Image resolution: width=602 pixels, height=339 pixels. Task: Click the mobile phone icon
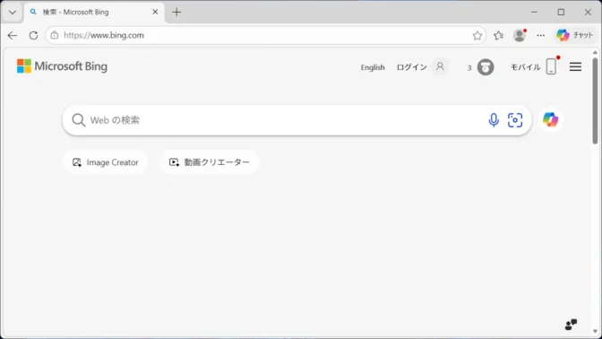551,67
